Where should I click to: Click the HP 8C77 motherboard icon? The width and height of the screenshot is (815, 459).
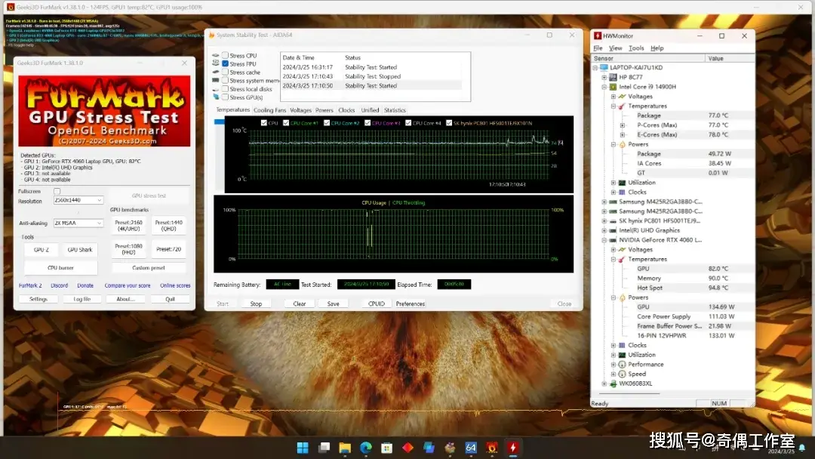tap(613, 77)
